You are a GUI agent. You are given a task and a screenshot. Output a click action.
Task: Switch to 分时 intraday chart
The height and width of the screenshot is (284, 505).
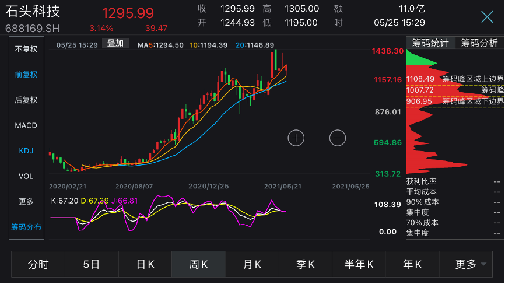tap(38, 264)
